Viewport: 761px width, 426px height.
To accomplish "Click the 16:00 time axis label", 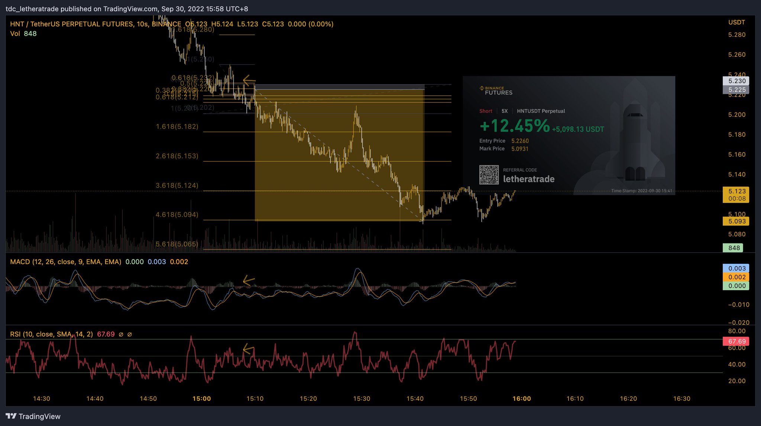I will point(522,399).
